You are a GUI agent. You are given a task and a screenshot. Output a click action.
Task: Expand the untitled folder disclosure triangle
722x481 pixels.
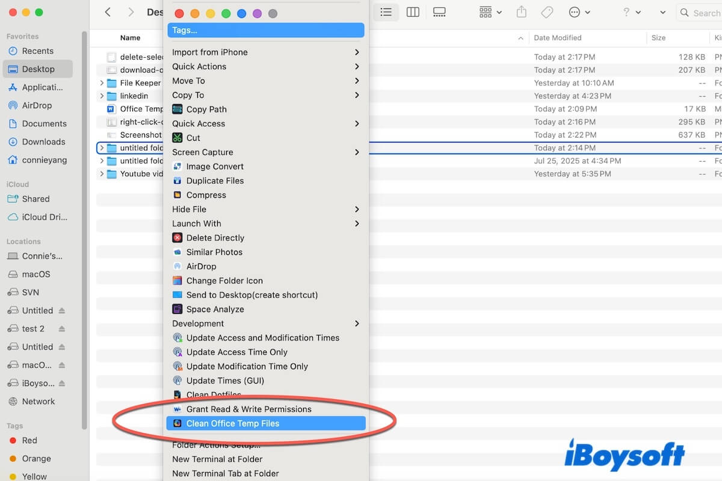pyautogui.click(x=102, y=147)
